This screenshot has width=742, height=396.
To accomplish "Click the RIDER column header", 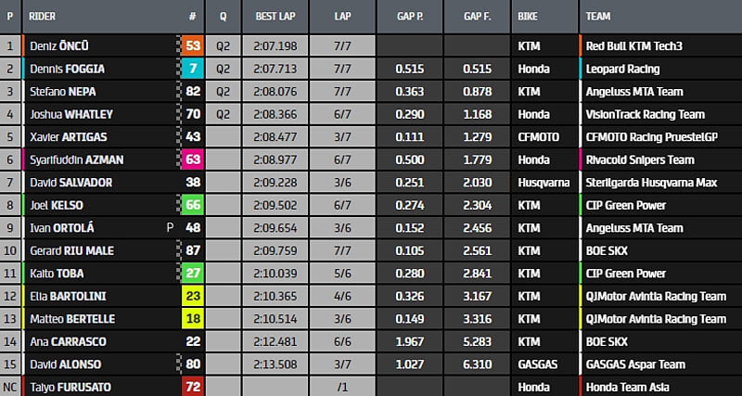I will tap(42, 17).
